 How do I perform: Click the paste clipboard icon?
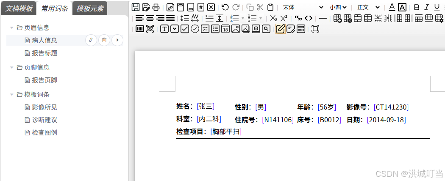pyautogui.click(x=270, y=7)
